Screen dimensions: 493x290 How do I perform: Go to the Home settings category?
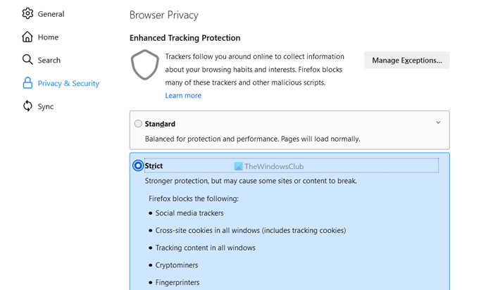(48, 37)
